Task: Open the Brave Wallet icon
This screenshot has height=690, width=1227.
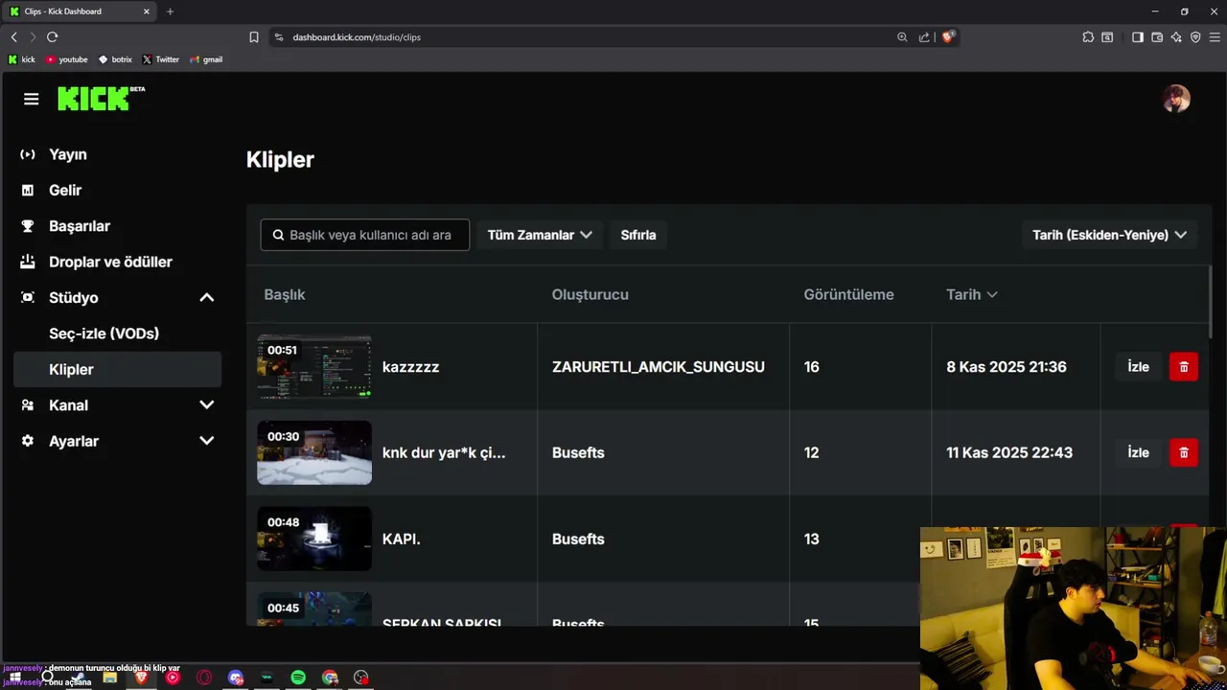Action: tap(1157, 37)
